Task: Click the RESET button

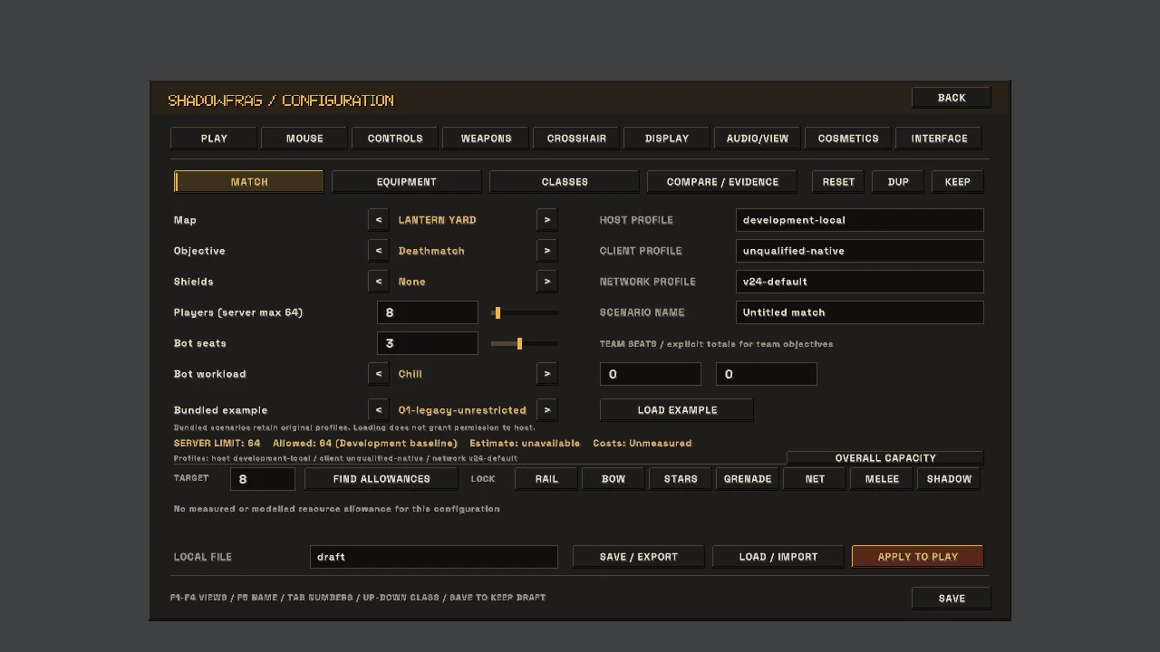Action: coord(838,182)
